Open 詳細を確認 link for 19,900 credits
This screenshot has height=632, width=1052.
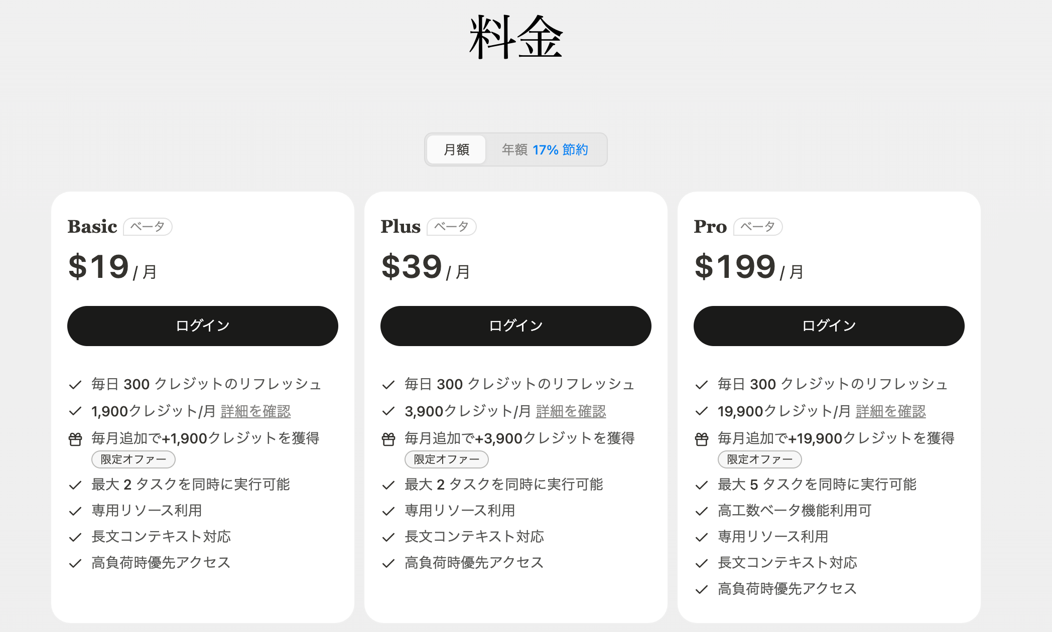point(891,411)
